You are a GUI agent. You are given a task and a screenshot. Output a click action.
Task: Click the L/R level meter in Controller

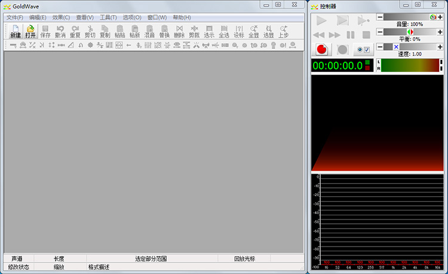click(410, 65)
